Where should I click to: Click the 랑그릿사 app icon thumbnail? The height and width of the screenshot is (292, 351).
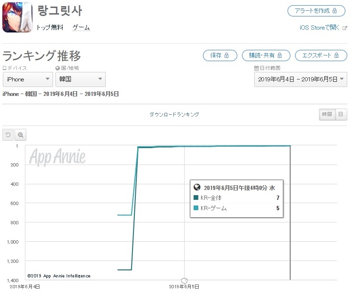pos(17,17)
